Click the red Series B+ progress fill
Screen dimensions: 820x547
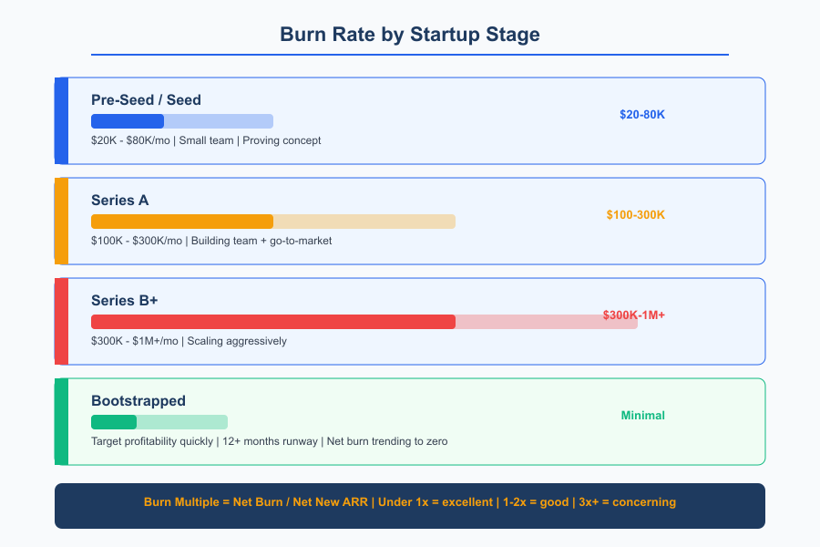[272, 321]
